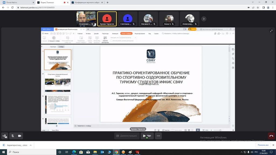276x155 pixels.
Task: Bookmark this page with the star icon
Action: coord(258,8)
